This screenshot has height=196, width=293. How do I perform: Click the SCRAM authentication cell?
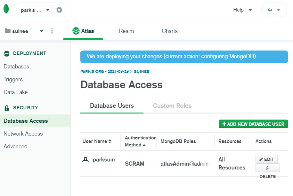tap(134, 164)
